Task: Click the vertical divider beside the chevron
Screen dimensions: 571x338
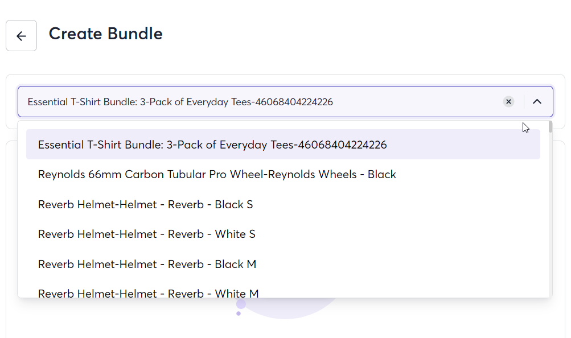Action: [x=524, y=101]
